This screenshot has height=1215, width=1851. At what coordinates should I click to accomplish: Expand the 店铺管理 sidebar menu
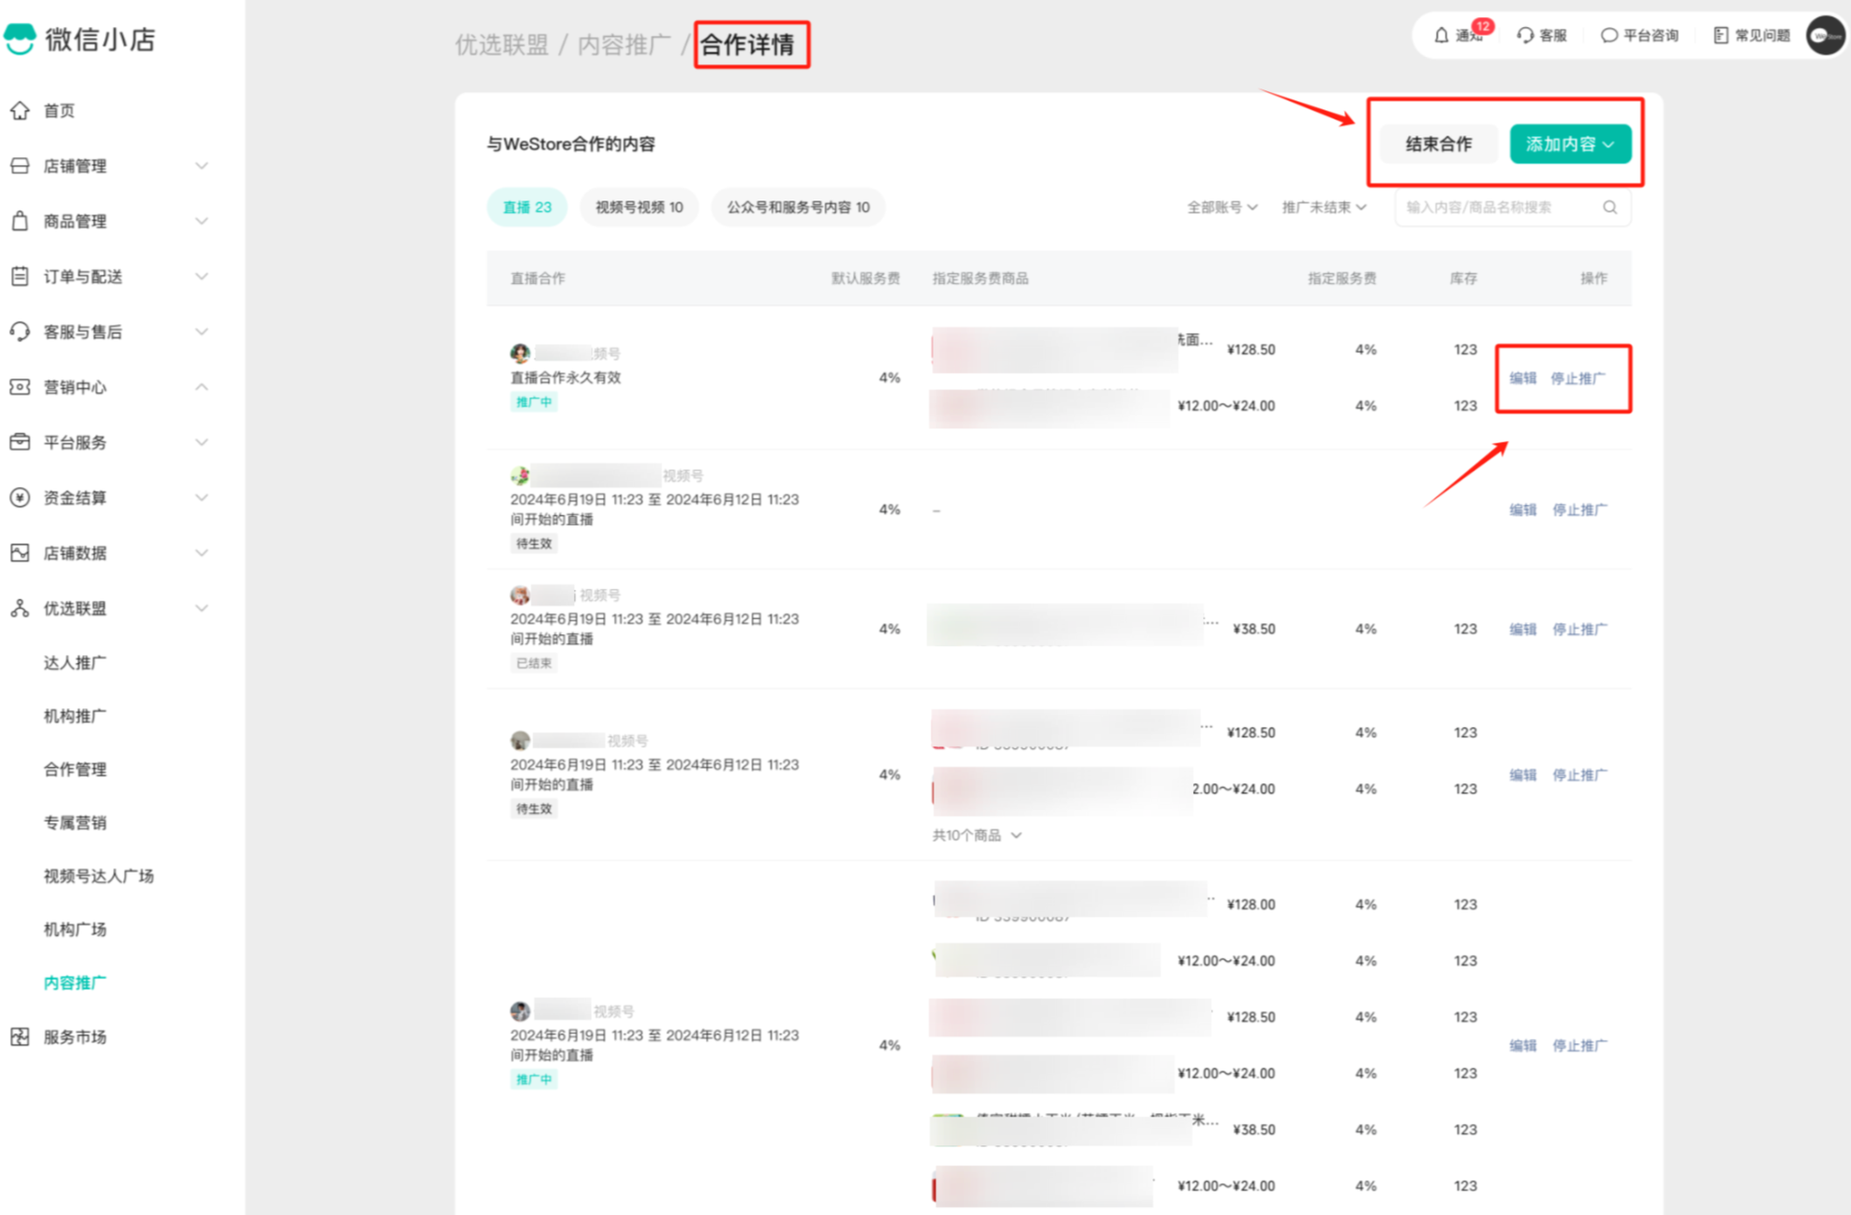pos(202,166)
